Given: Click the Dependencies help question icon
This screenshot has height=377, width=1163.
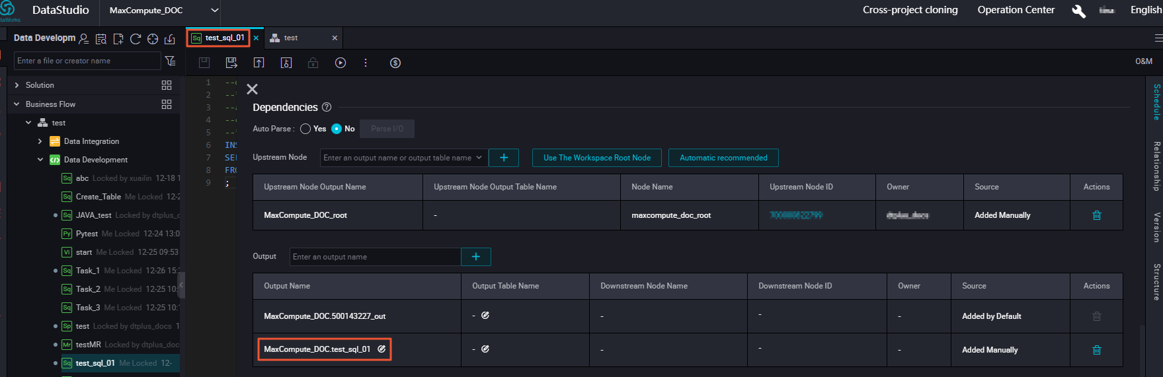Looking at the screenshot, I should click(x=327, y=107).
